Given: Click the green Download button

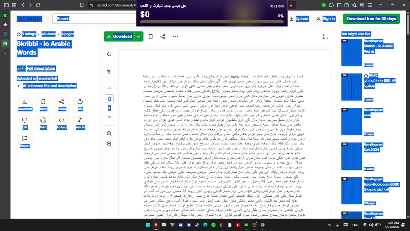Looking at the screenshot, I should 119,37.
